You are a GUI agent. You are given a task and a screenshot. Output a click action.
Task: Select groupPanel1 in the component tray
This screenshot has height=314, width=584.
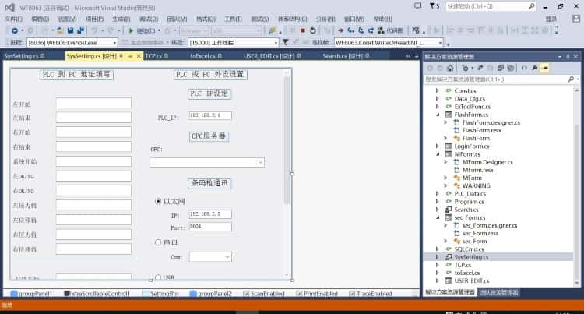tap(31, 294)
